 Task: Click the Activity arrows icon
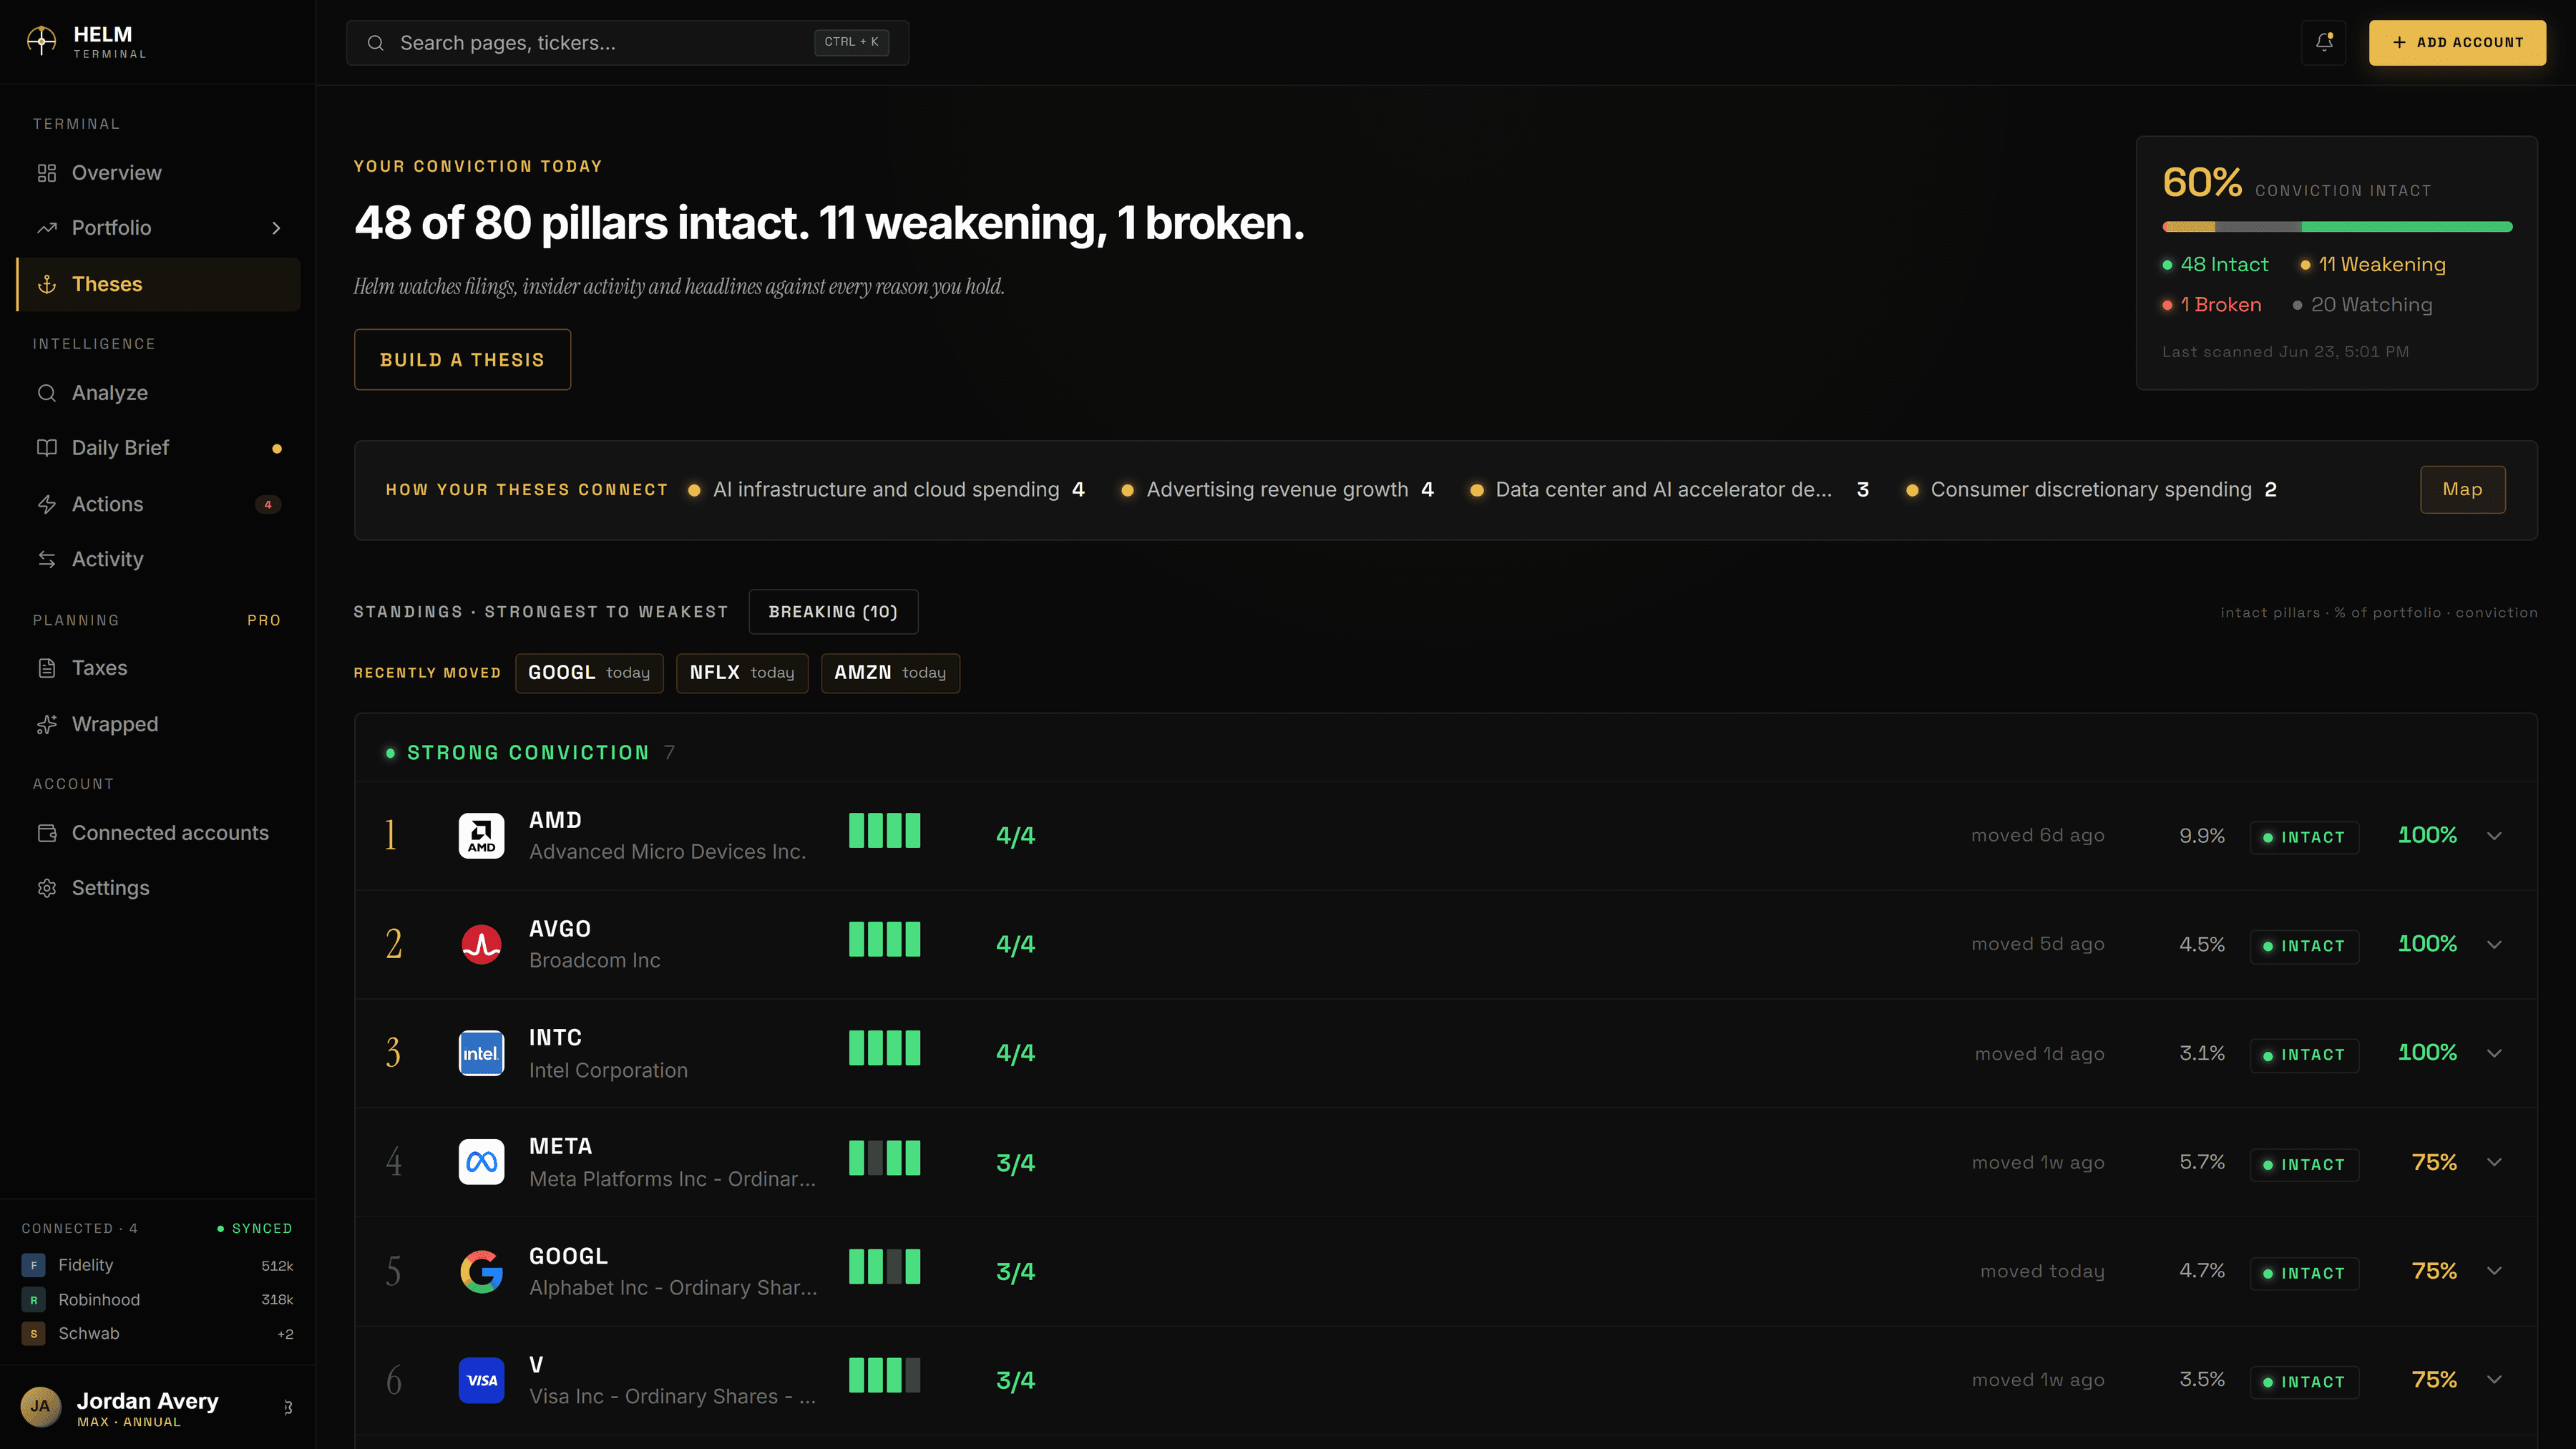point(47,559)
